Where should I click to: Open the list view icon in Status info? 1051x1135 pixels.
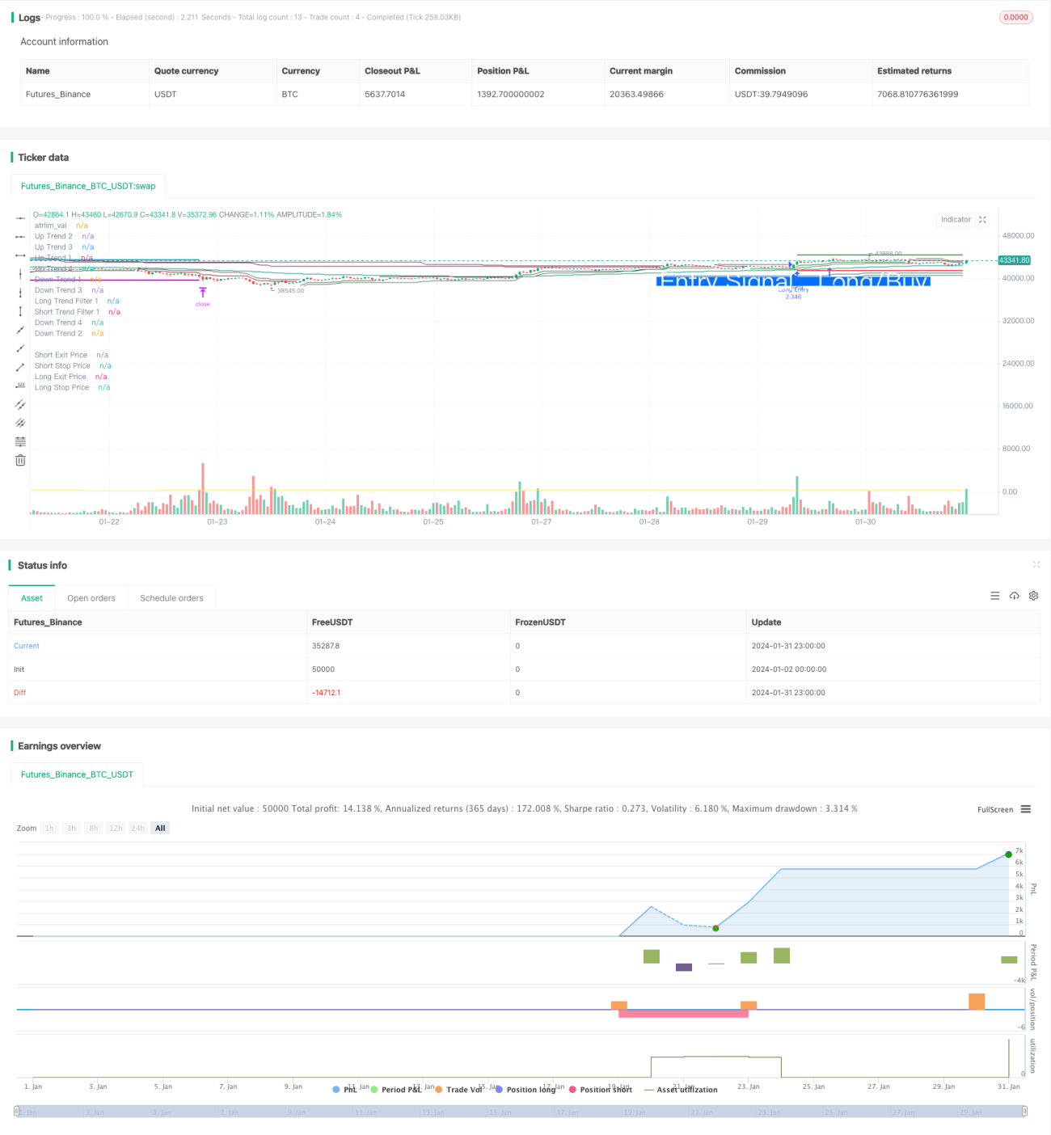pyautogui.click(x=994, y=596)
